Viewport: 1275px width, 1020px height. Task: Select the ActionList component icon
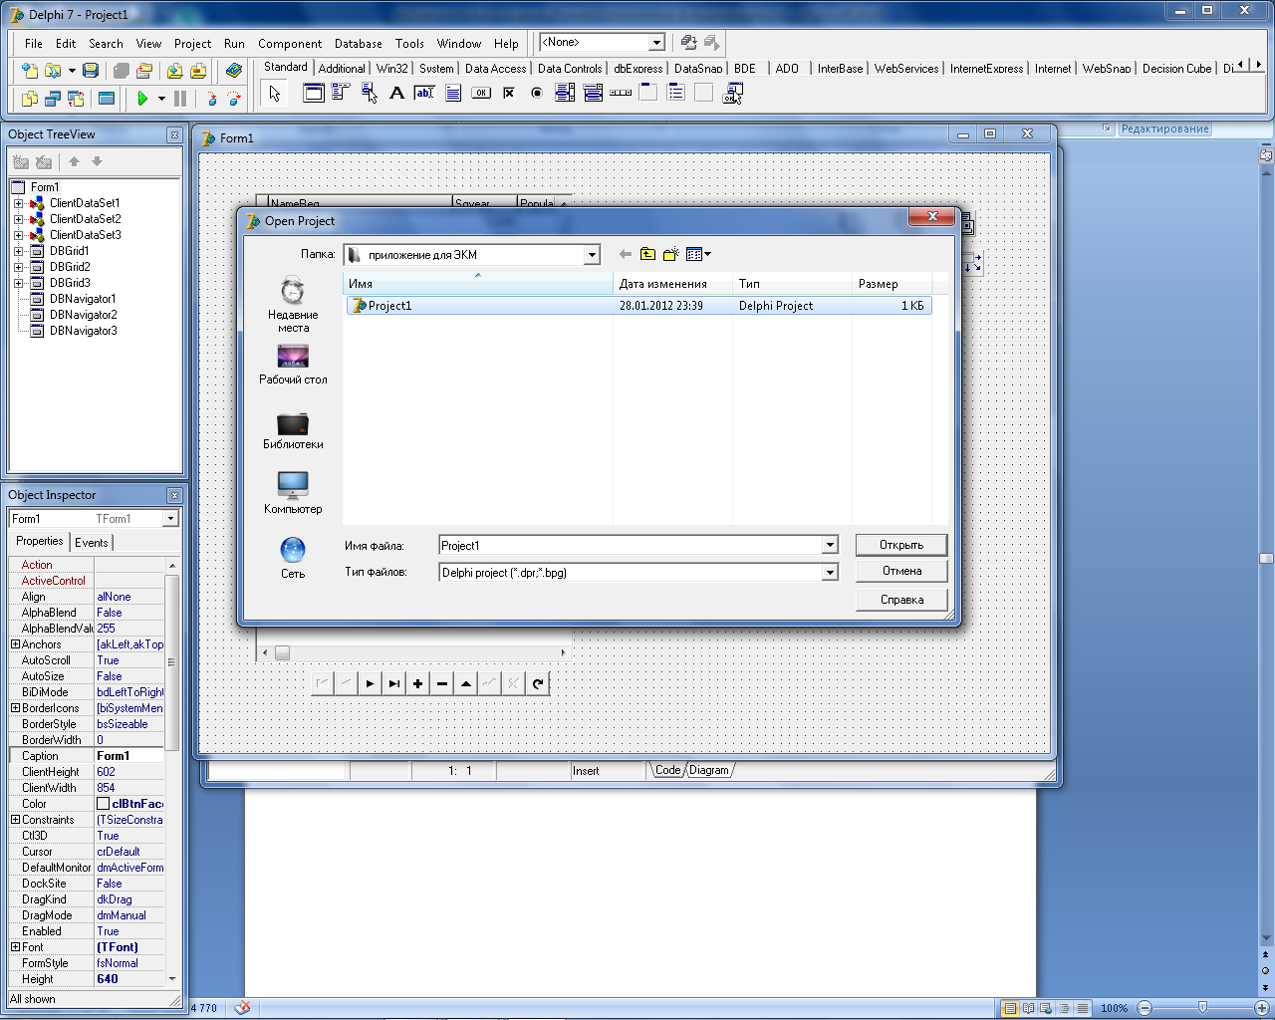[733, 93]
